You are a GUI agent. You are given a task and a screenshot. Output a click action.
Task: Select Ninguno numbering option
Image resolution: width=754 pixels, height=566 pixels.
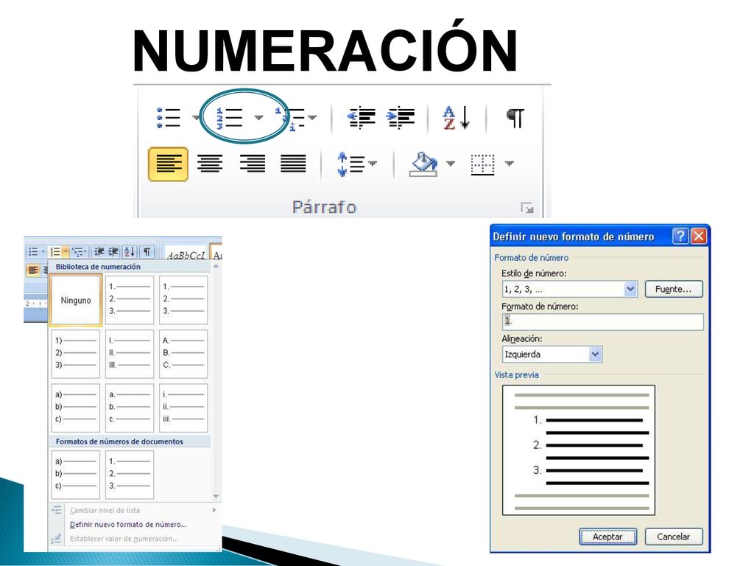tap(76, 301)
